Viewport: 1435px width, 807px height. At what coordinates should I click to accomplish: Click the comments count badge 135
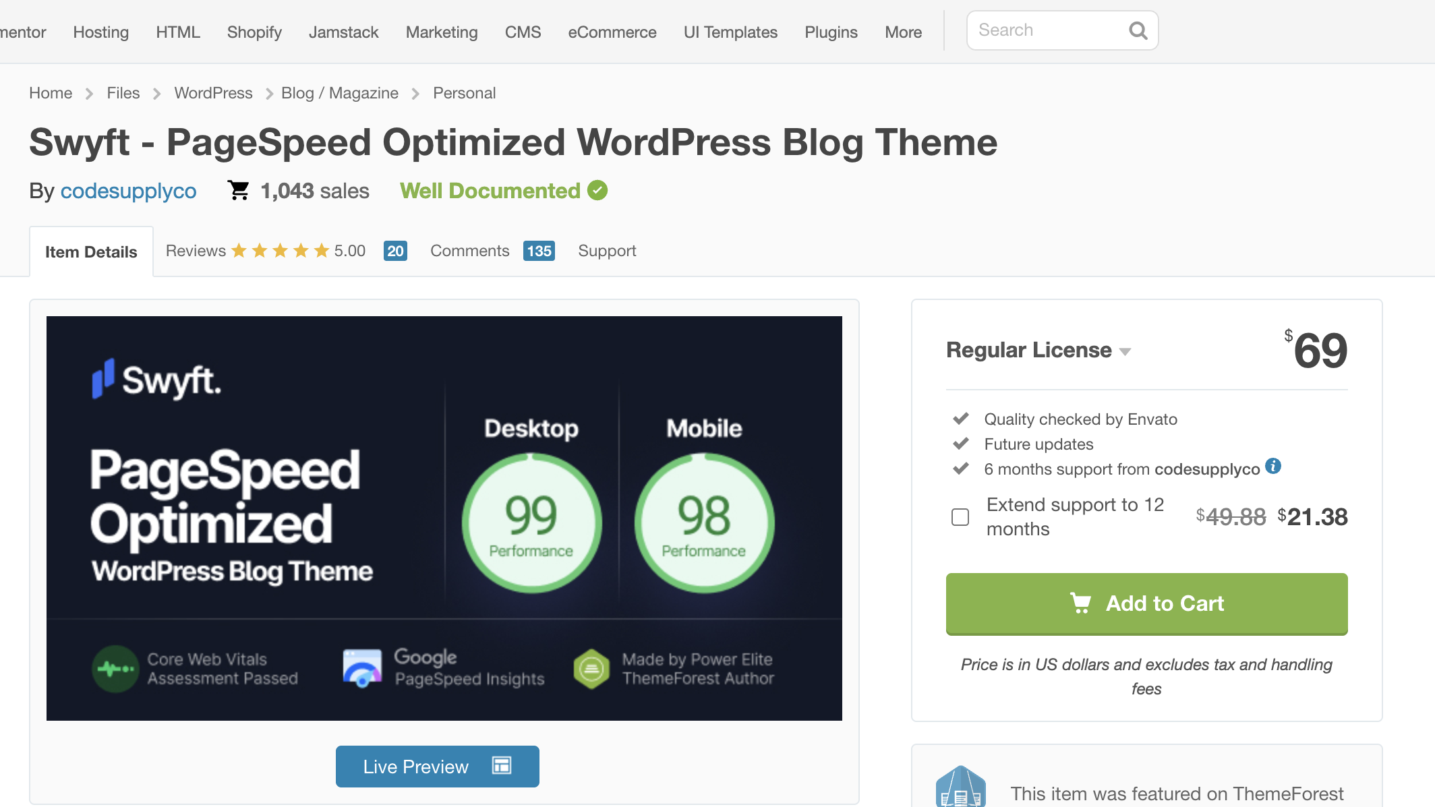click(x=539, y=251)
